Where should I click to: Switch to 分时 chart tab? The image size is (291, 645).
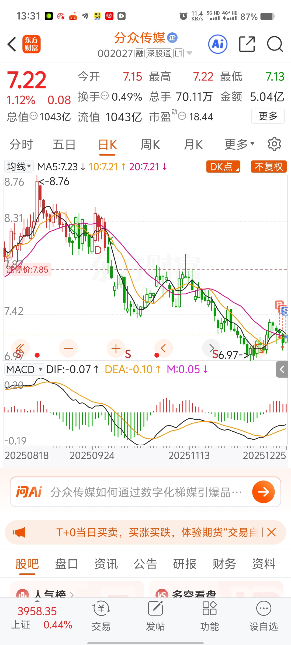tap(21, 144)
